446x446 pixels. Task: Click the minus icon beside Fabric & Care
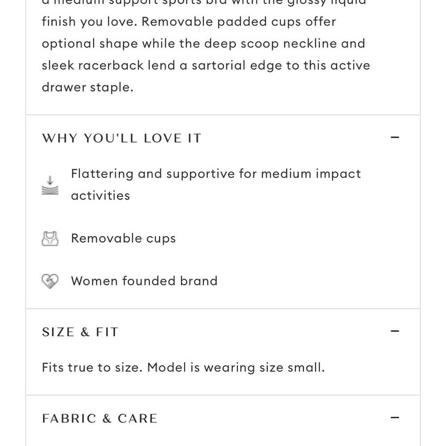[x=395, y=418]
